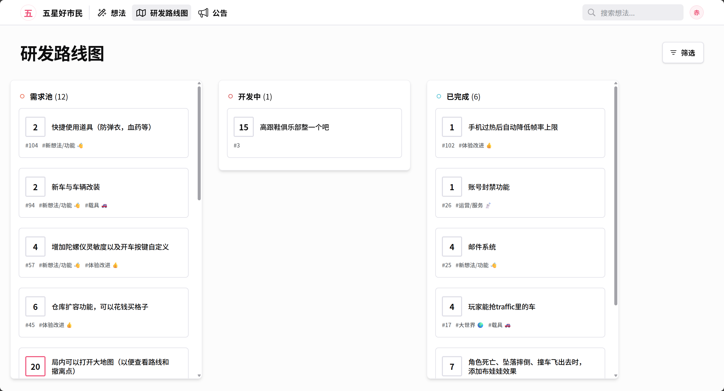Click the magic wand 想法 icon

pos(102,13)
